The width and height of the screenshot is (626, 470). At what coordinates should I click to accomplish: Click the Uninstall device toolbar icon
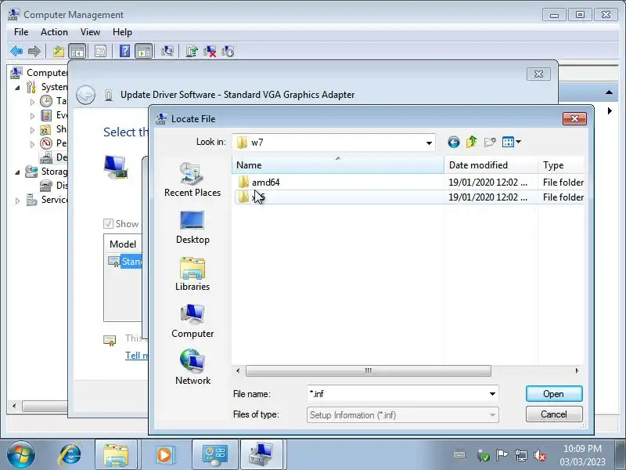(210, 51)
